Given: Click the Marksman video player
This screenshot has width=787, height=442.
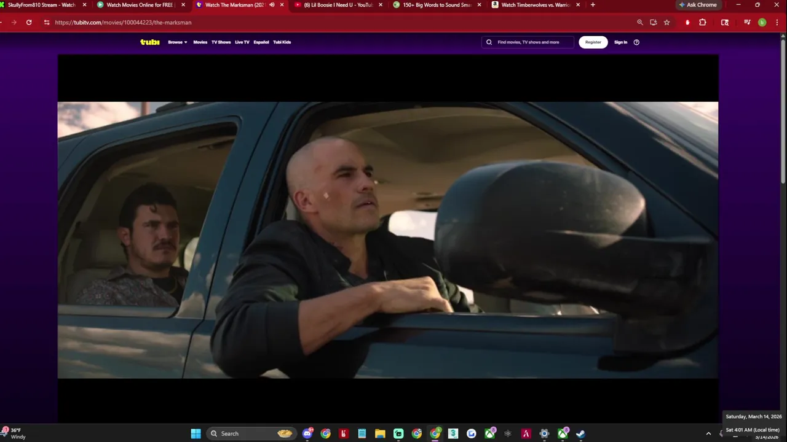Looking at the screenshot, I should tap(388, 239).
